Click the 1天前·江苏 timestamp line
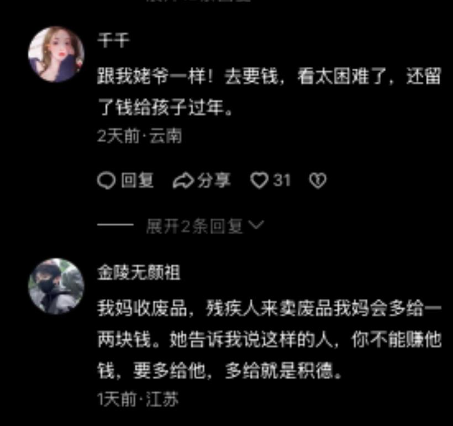 (x=138, y=399)
